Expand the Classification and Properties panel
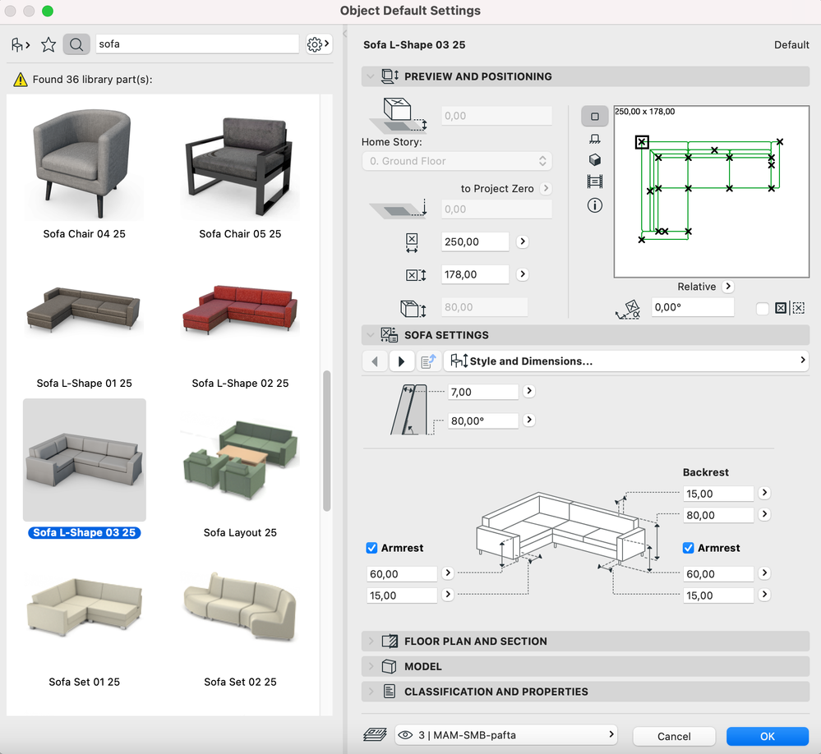This screenshot has width=821, height=754. coord(496,692)
